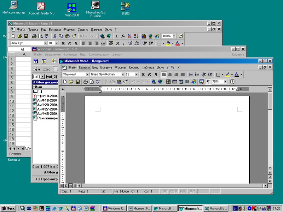Toggle Show paragraph marks in Word
The image size is (283, 212).
click(208, 82)
